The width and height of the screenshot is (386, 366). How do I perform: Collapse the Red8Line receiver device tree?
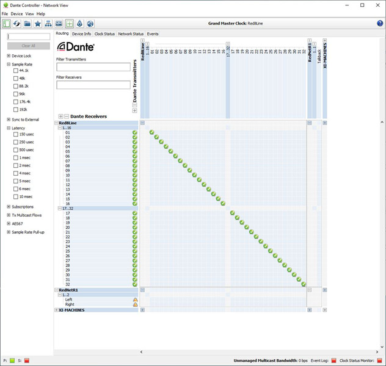57,123
